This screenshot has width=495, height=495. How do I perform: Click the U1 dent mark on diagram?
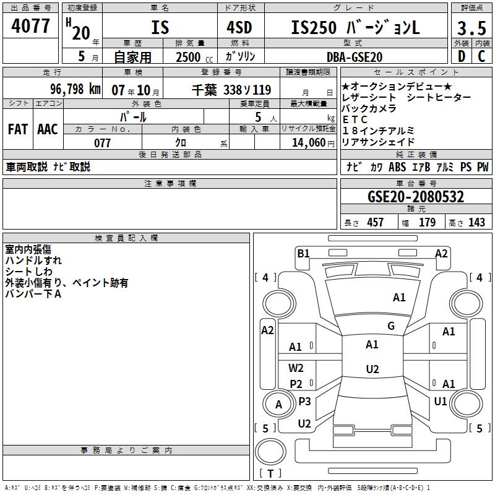coord(441,402)
